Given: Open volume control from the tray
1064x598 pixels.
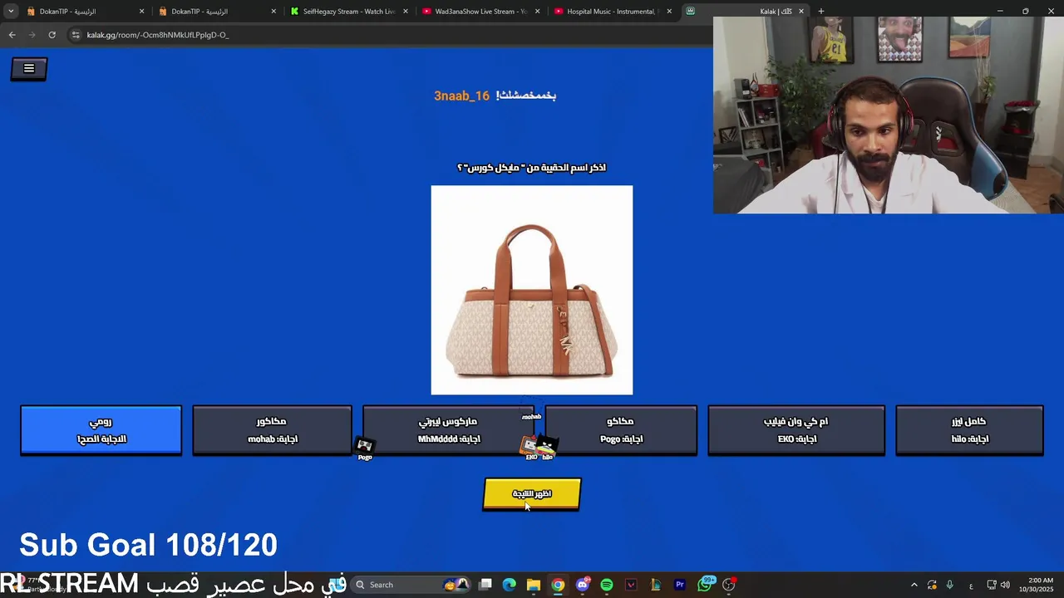Looking at the screenshot, I should (1006, 585).
